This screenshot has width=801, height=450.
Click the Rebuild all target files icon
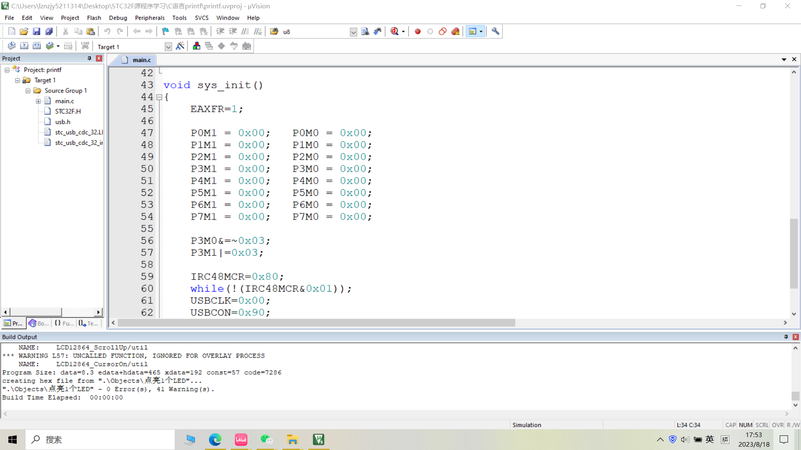(37, 46)
